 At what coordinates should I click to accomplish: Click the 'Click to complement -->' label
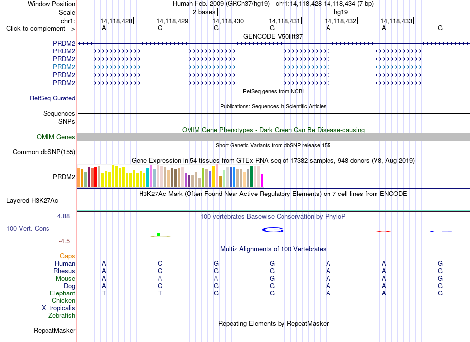coord(41,29)
